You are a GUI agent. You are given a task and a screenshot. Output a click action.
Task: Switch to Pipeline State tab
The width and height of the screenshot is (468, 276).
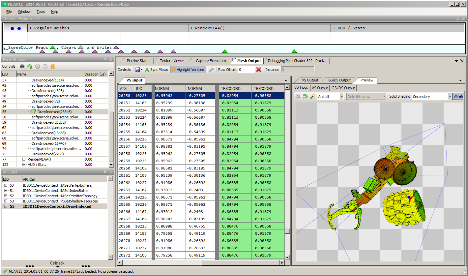(137, 61)
